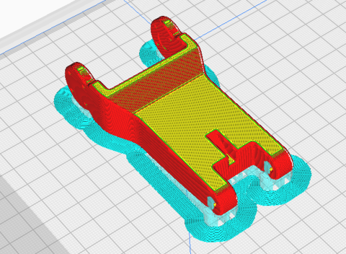
Task: Click the cyan brim below the bottom-left foot
Action: point(222,231)
